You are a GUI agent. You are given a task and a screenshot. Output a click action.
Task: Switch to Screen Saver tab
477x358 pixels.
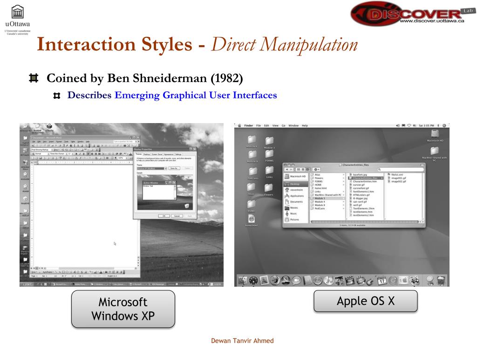click(157, 154)
